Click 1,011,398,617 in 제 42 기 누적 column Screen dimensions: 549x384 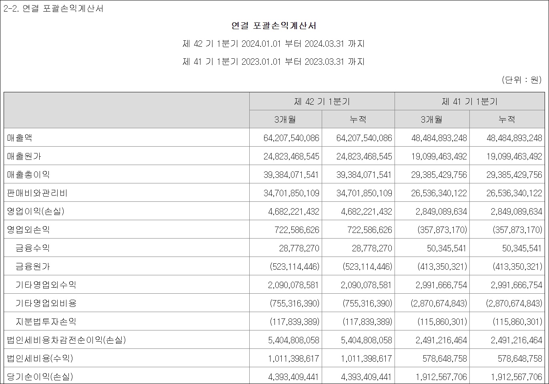[x=367, y=358]
